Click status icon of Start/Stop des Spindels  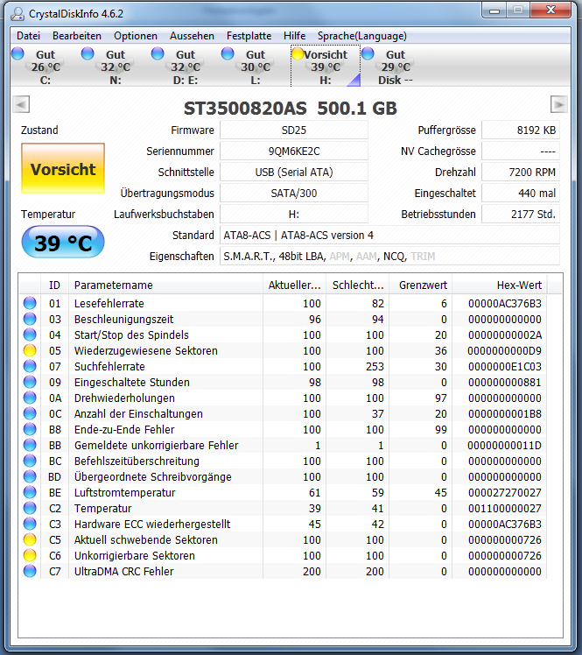click(30, 335)
